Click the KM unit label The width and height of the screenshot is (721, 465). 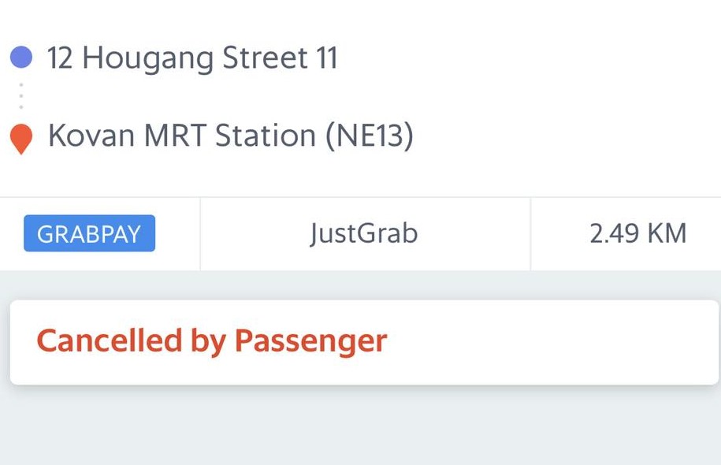[667, 233]
